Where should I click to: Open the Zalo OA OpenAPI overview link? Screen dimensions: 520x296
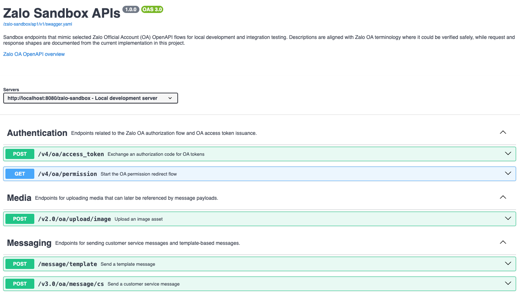click(x=34, y=54)
